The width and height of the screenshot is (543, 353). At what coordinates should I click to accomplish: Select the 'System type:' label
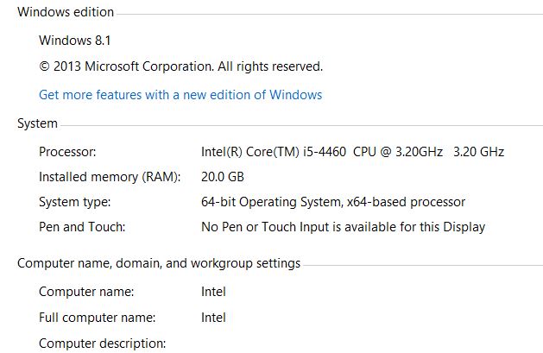click(x=75, y=202)
